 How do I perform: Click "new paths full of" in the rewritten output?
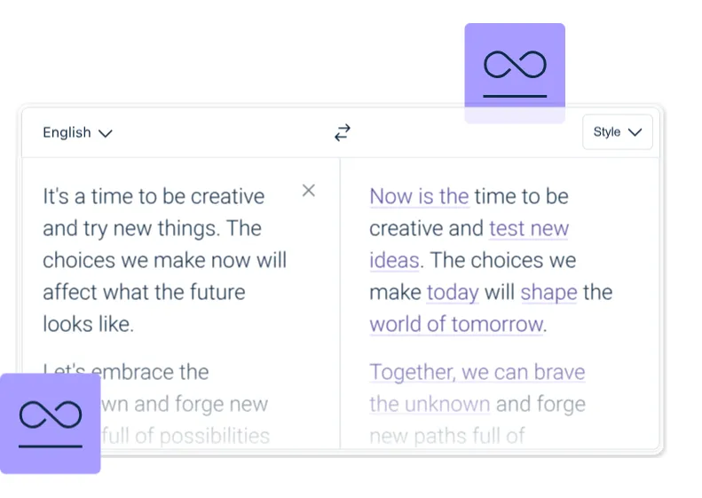447,436
